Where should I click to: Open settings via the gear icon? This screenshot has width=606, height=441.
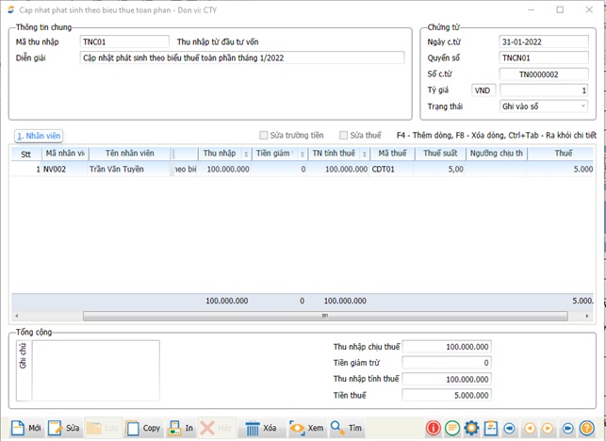471,429
